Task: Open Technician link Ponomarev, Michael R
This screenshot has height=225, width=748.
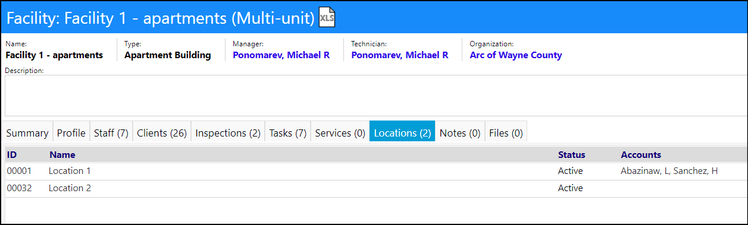Action: coord(400,55)
